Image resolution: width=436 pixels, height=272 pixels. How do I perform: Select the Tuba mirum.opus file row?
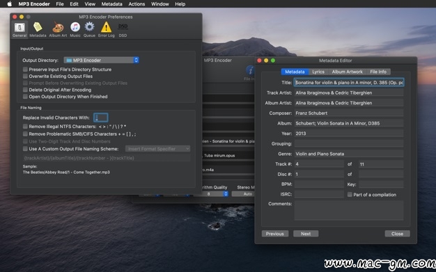(x=228, y=155)
